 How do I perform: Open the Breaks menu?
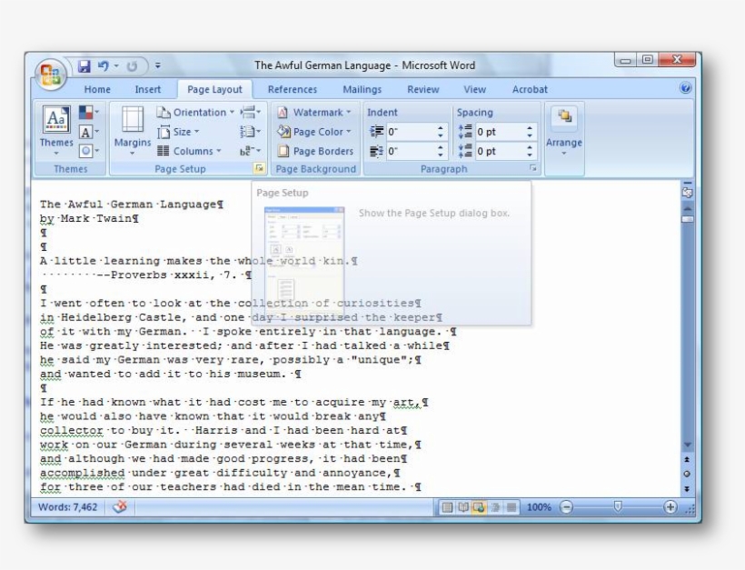click(250, 113)
